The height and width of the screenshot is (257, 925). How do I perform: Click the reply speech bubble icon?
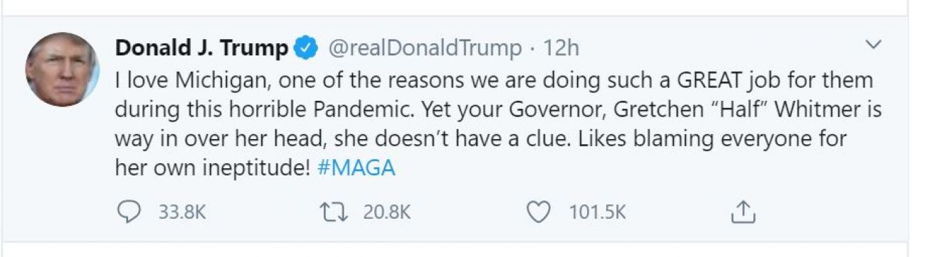click(x=128, y=212)
